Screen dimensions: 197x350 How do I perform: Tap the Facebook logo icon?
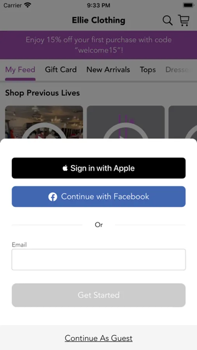tap(53, 197)
